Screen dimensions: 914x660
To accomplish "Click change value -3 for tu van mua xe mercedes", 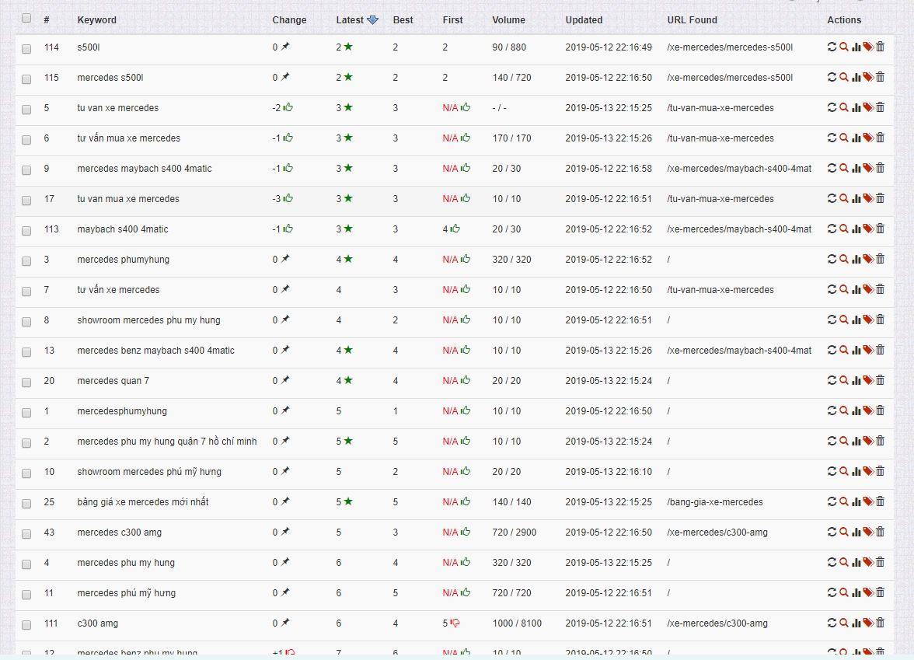I will tap(283, 199).
